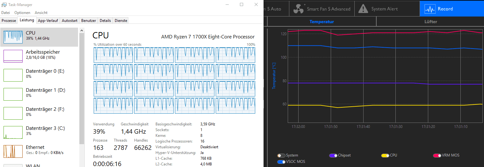484x167 pixels.
Task: Select the Arbeitsspeicher graph thumbnail
Action: coord(13,56)
